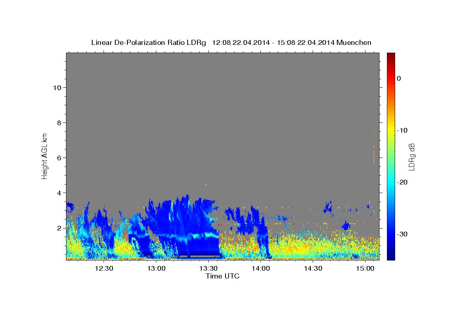Click the colorbar value 0 label
Image resolution: width=469 pixels, height=312 pixels.
click(x=399, y=78)
